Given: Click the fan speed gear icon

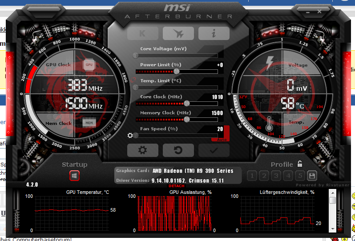Looking at the screenshot, I should point(130,135).
